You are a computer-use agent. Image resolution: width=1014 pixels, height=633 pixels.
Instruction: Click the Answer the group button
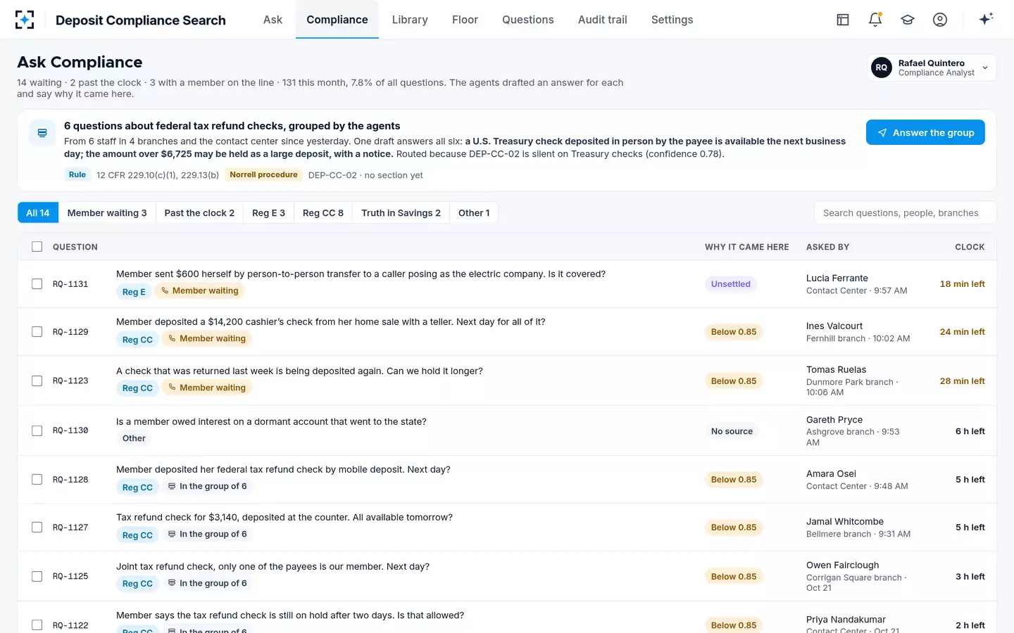coord(925,132)
